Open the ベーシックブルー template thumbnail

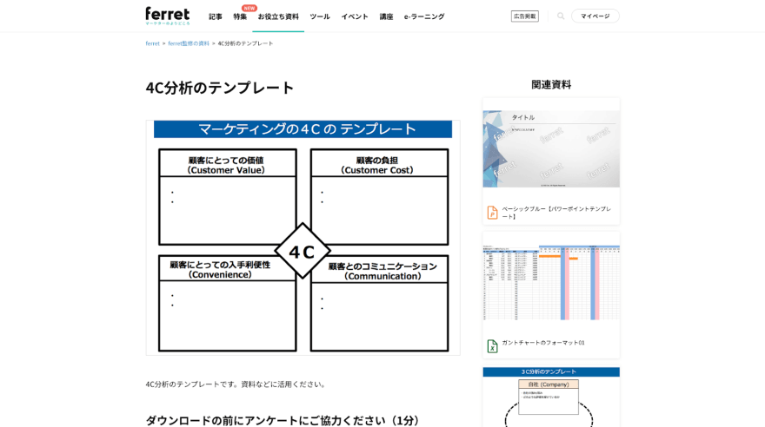click(x=551, y=148)
